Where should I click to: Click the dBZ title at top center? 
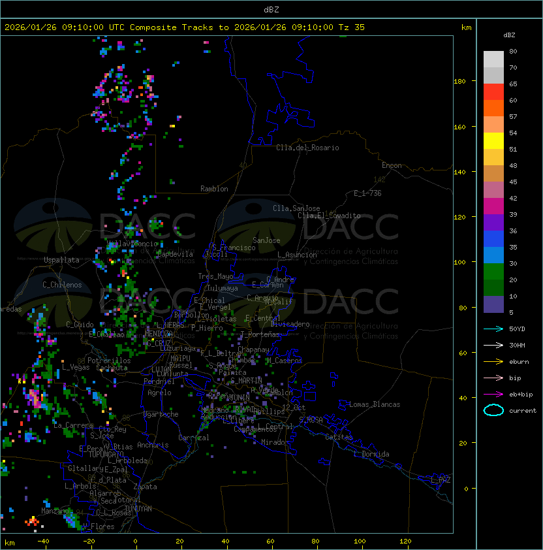click(x=271, y=9)
